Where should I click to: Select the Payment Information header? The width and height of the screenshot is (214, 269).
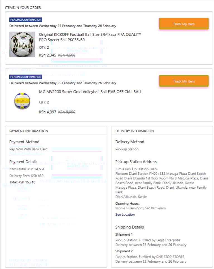(x=29, y=131)
